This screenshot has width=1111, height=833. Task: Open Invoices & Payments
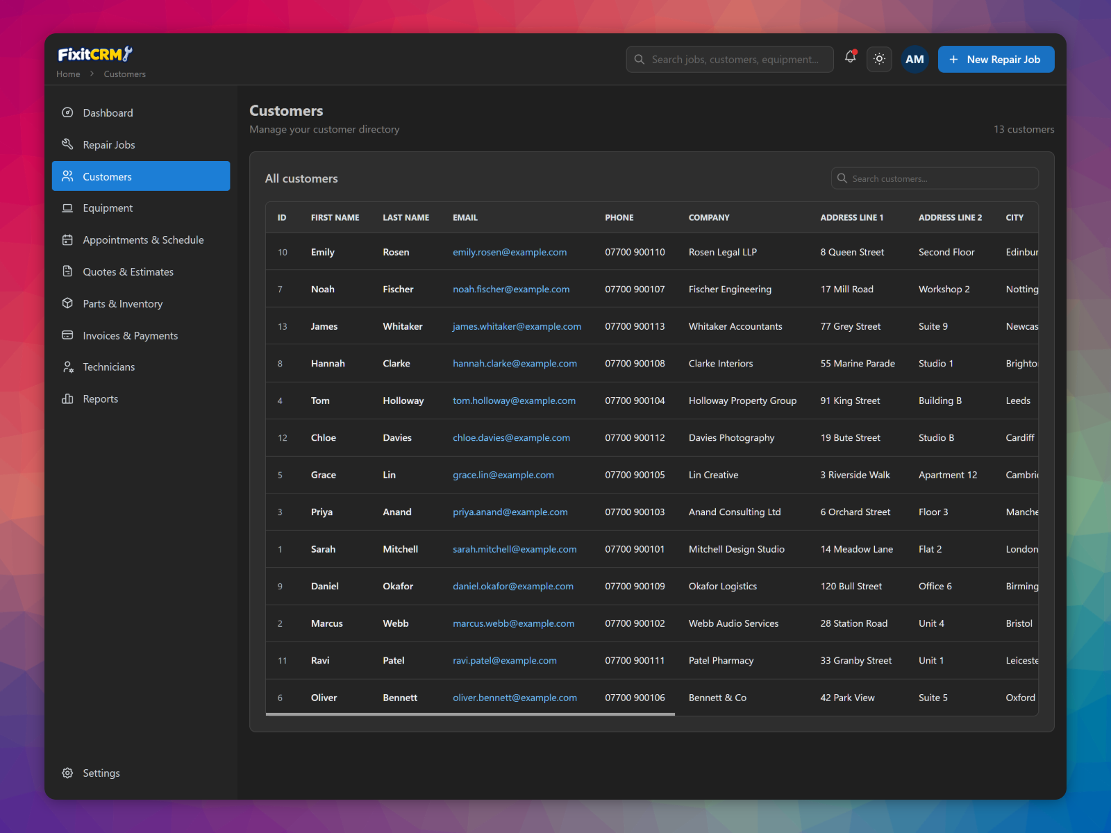click(141, 335)
